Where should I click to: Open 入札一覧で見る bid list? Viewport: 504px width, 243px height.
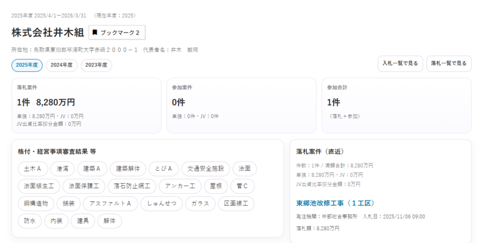400,64
